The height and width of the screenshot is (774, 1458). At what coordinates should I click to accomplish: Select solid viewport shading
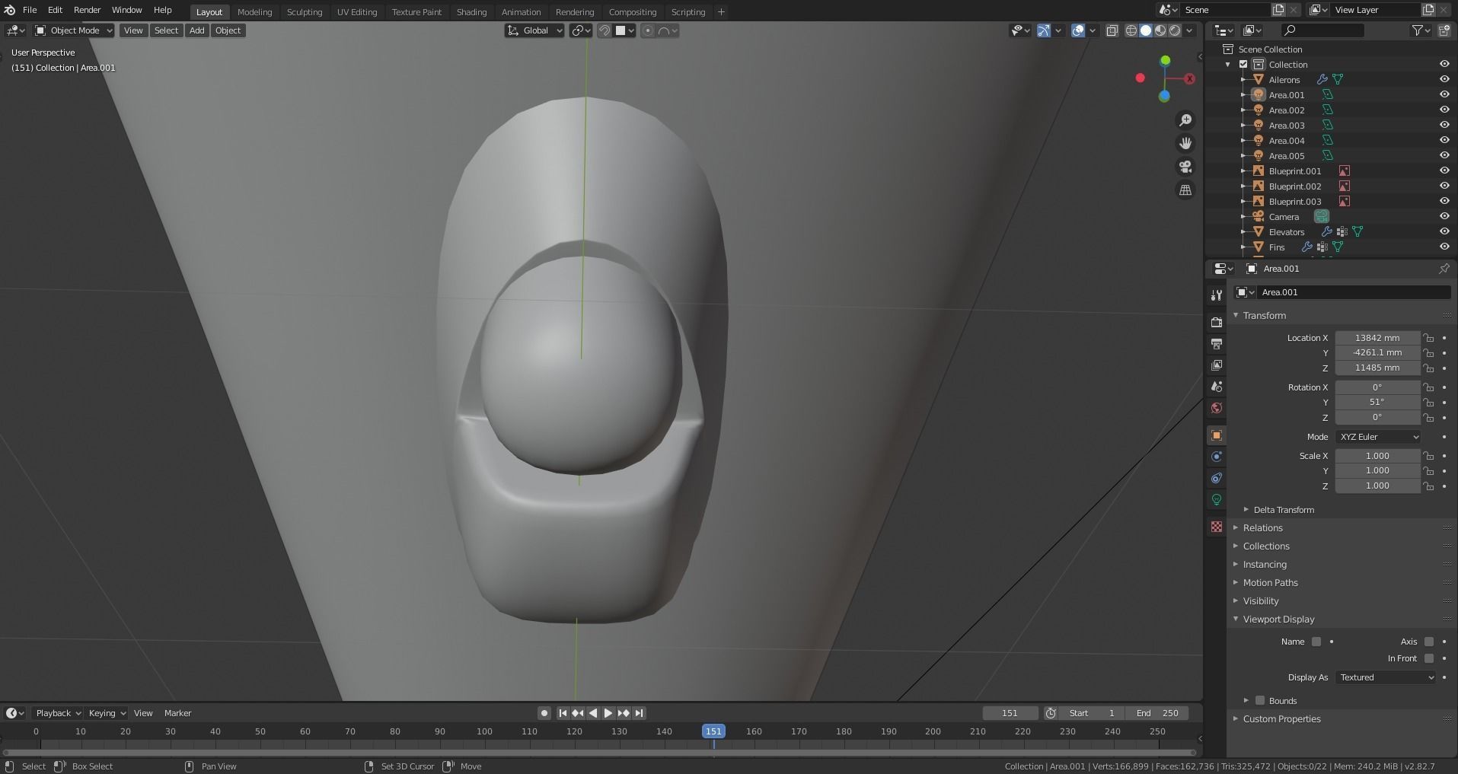pyautogui.click(x=1146, y=30)
